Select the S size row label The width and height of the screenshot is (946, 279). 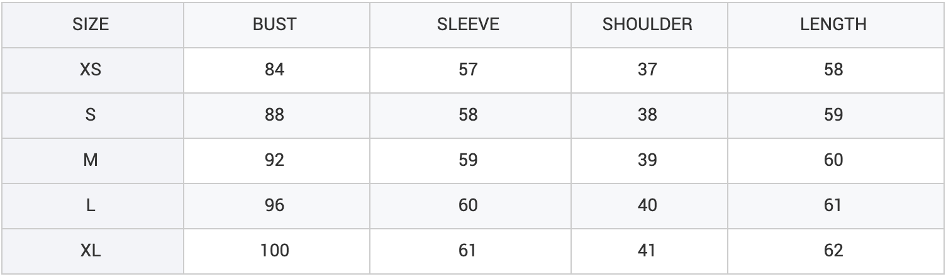click(x=91, y=115)
